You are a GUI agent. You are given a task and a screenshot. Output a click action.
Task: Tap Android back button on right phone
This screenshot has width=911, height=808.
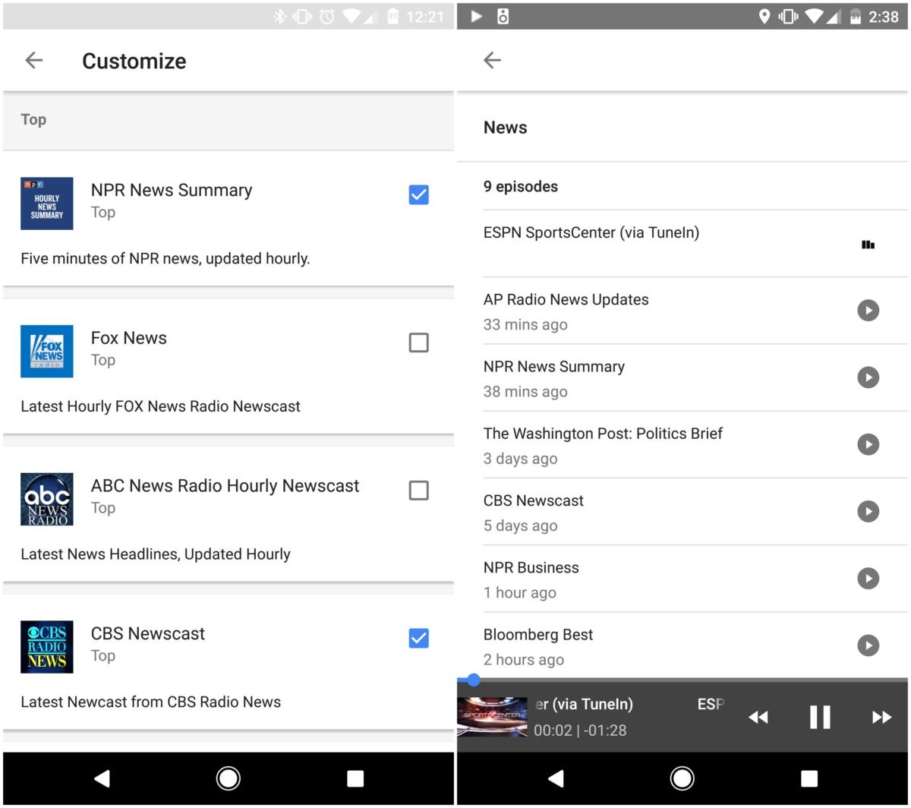pos(556,778)
